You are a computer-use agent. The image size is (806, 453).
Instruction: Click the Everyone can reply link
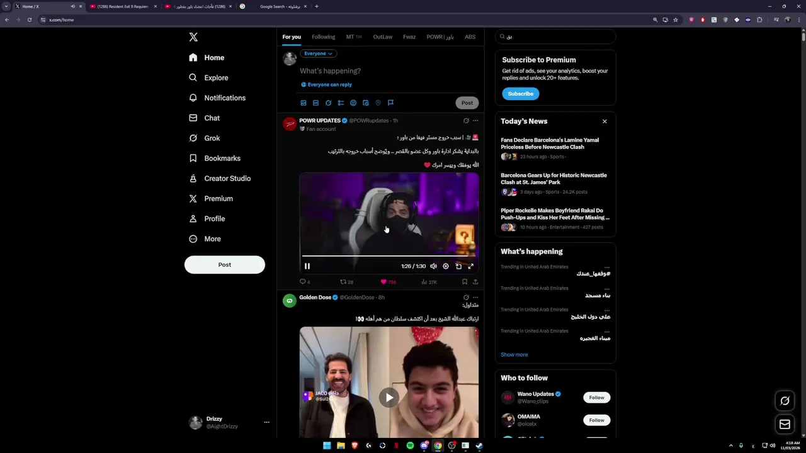(326, 84)
